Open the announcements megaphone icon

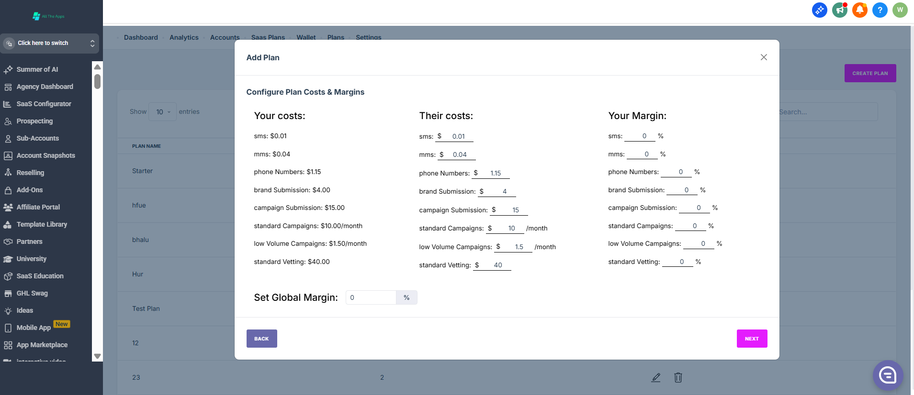[840, 10]
